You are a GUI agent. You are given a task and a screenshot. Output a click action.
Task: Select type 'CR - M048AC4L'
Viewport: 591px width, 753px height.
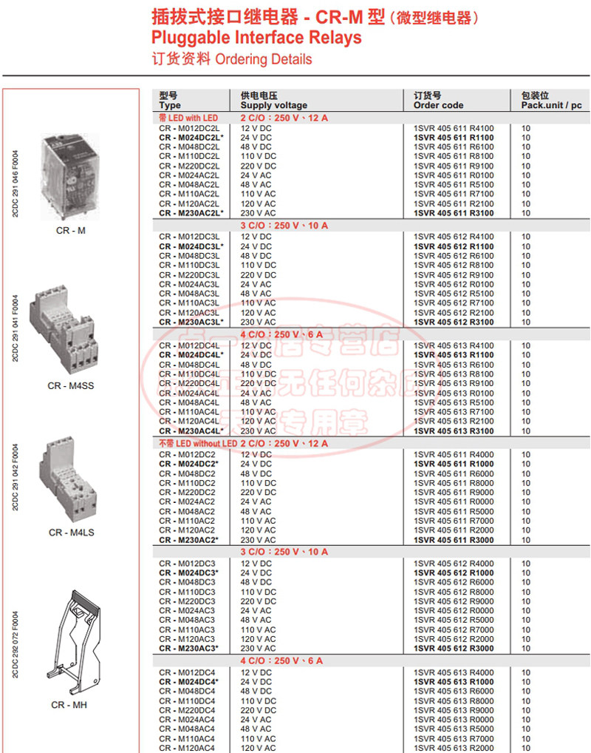click(x=189, y=402)
